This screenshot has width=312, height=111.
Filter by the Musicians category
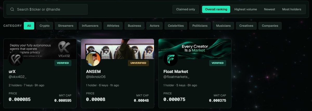[x=224, y=26]
